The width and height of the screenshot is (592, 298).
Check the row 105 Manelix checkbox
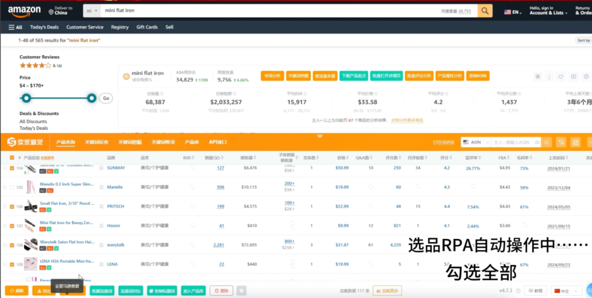(x=12, y=187)
